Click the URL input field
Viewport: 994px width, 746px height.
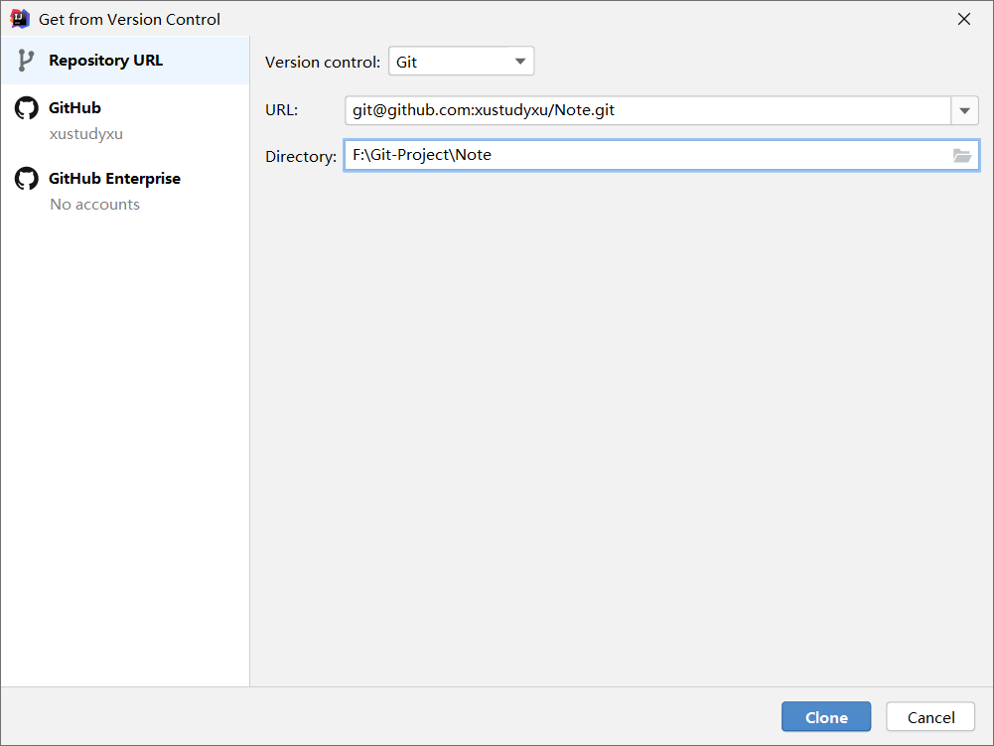pyautogui.click(x=647, y=110)
